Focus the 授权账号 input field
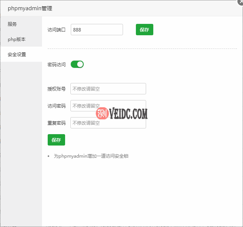The image size is (243, 227). click(108, 89)
